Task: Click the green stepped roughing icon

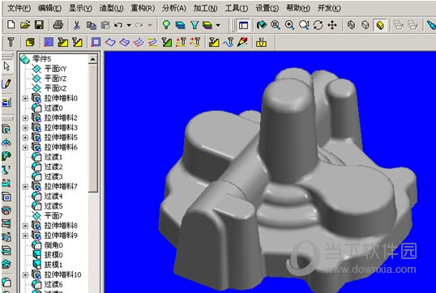Action: 167,42
